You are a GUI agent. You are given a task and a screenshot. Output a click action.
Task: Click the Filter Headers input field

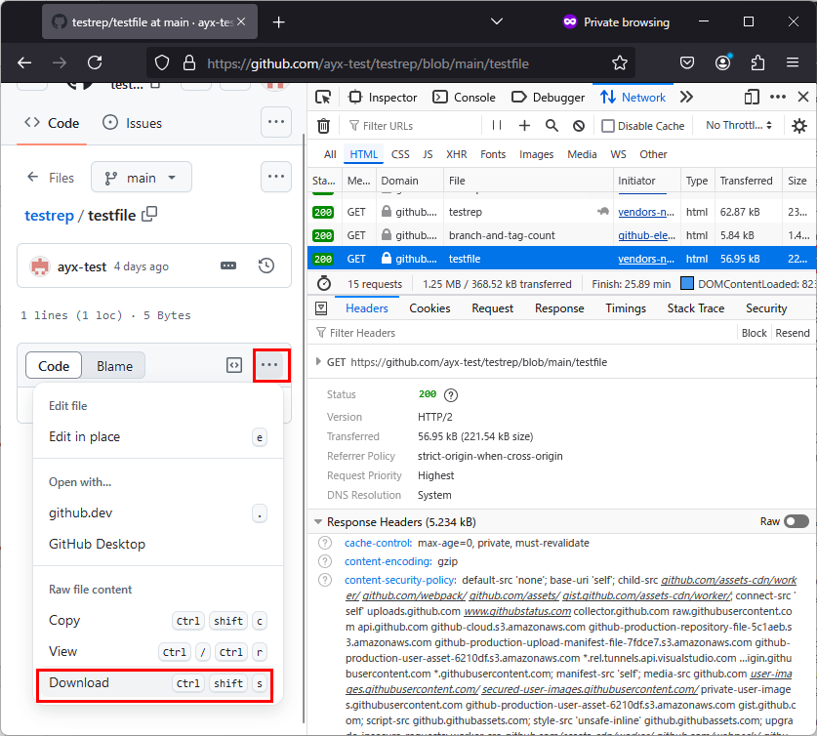coord(523,333)
